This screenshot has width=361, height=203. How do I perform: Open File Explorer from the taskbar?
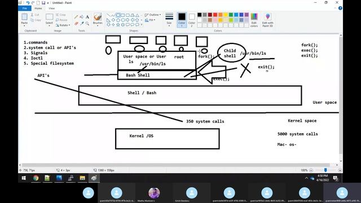[x=82, y=178]
